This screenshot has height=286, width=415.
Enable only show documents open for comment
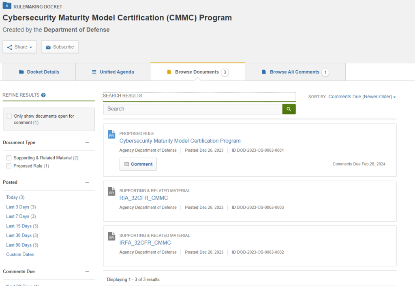[x=9, y=116]
